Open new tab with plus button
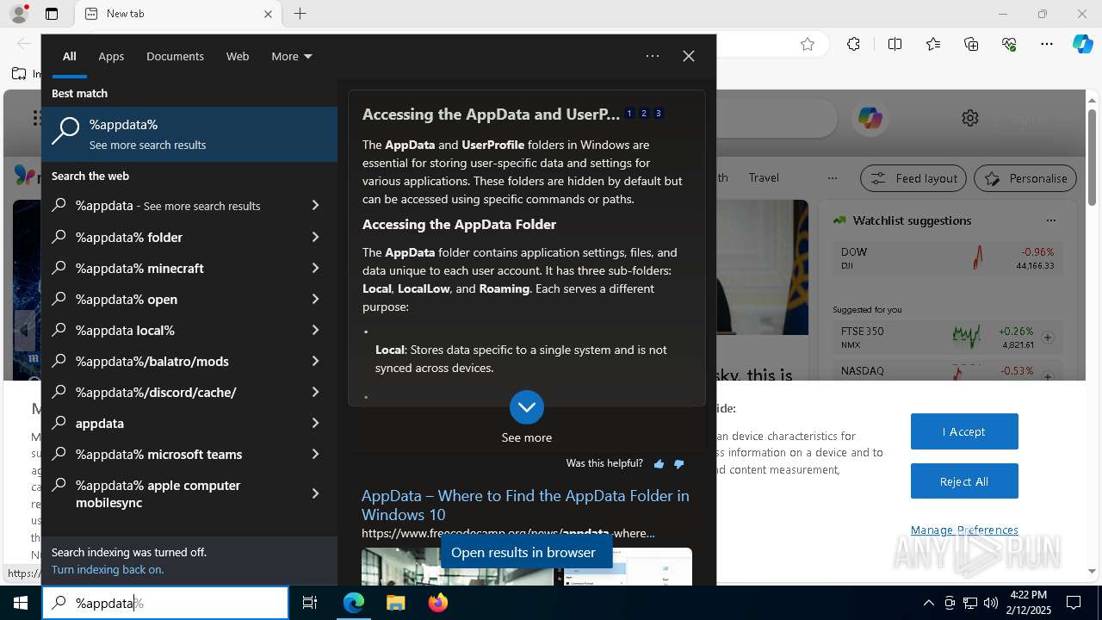Viewport: 1102px width, 620px height. (300, 14)
